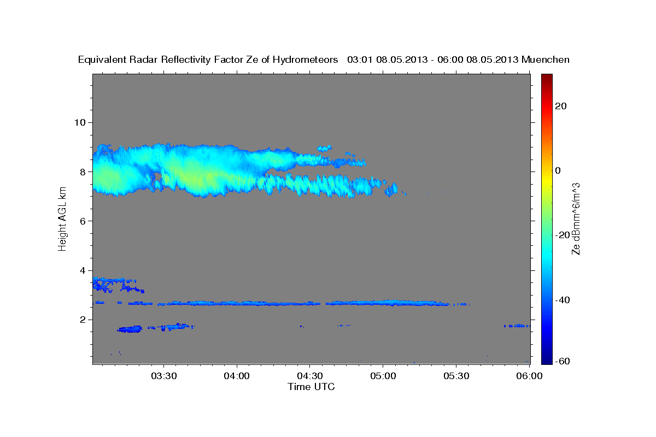Click the plot title 'Equivalent Radar Reflectivity Factor Ze of Hydrometeors'
This screenshot has height=437, width=656.
point(208,60)
